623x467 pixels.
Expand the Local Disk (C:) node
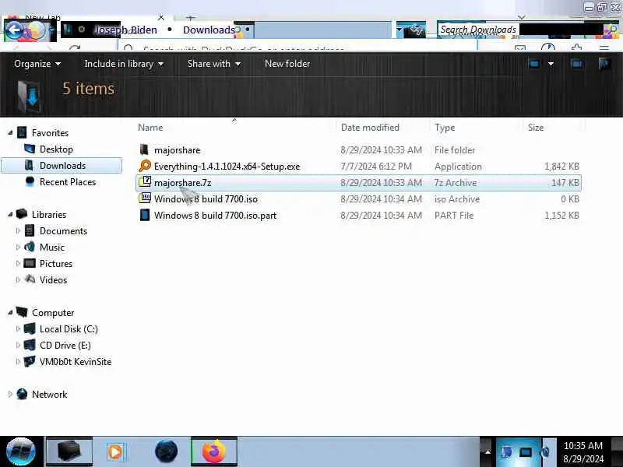point(18,328)
